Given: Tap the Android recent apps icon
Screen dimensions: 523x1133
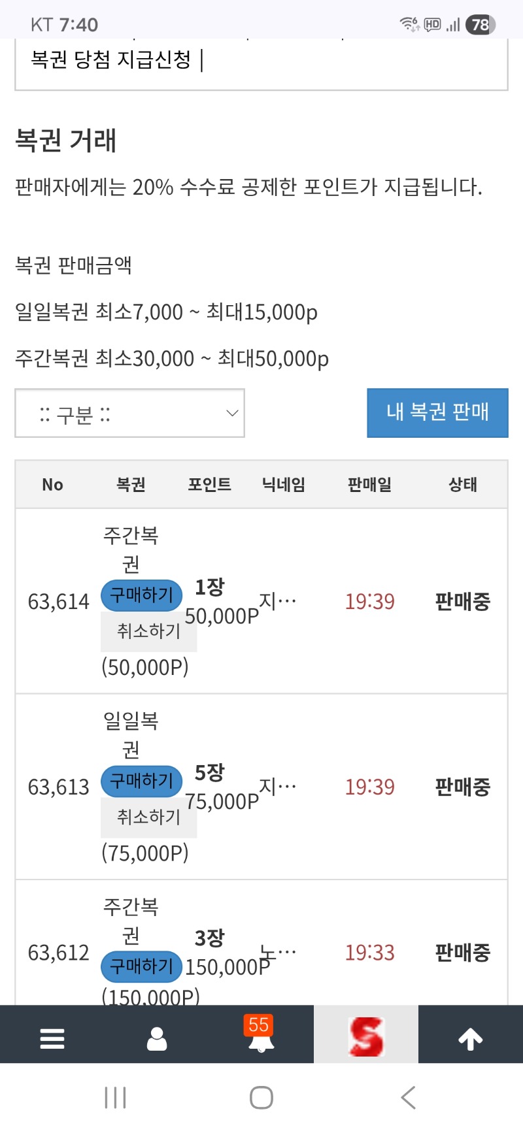Looking at the screenshot, I should click(x=116, y=1098).
